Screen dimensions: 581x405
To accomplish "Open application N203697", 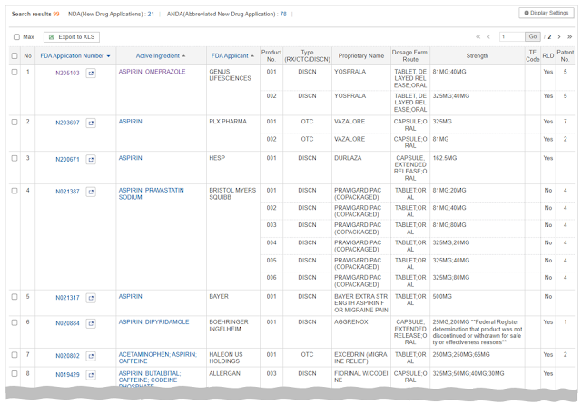I will 67,123.
